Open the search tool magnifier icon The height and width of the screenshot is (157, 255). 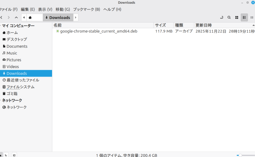tap(229, 17)
